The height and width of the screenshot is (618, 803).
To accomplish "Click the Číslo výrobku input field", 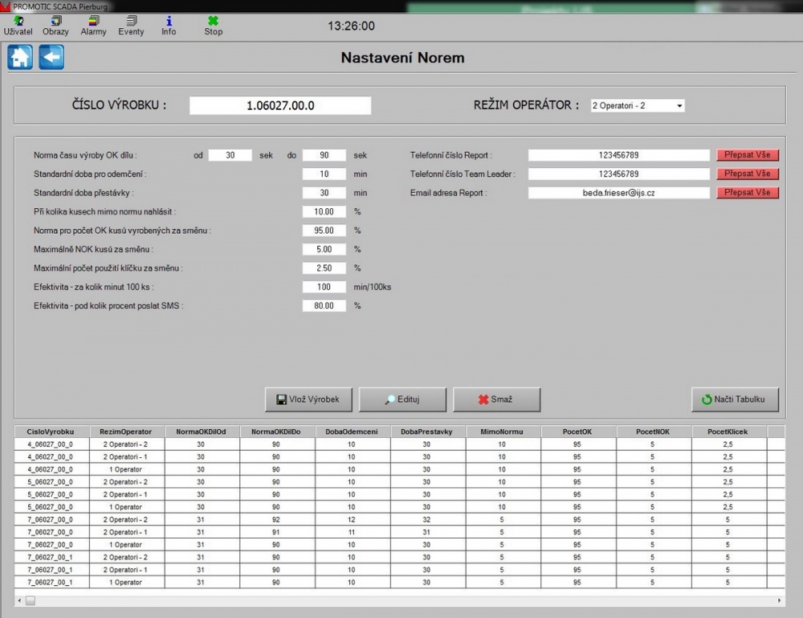I will (280, 105).
